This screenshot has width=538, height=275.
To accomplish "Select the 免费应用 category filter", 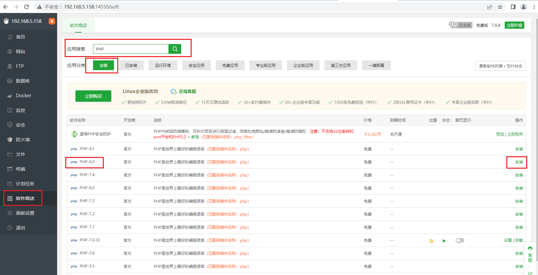I will tap(230, 65).
